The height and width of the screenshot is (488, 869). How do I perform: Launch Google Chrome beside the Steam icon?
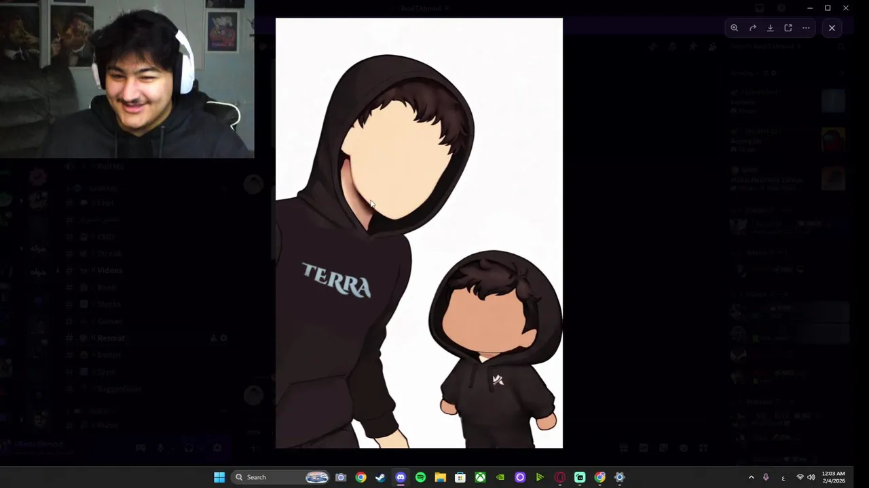360,477
